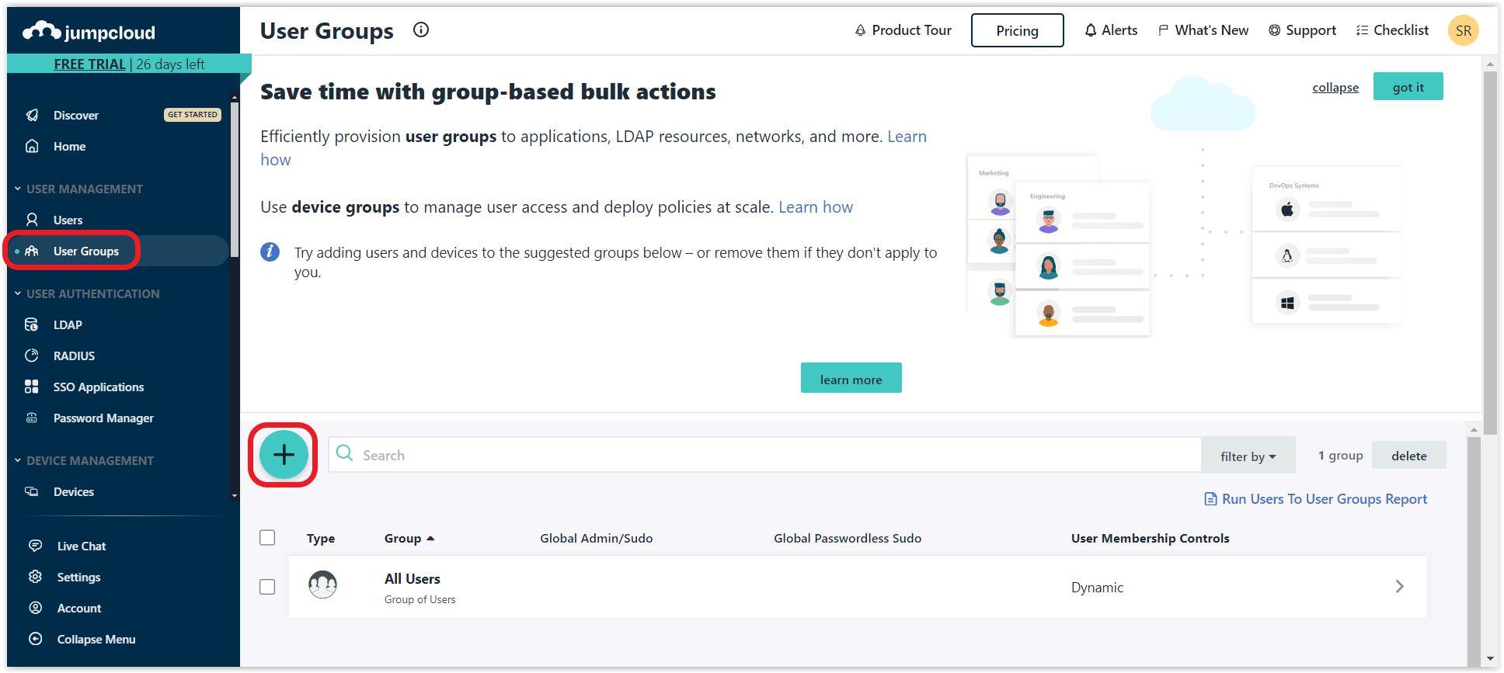The height and width of the screenshot is (673, 1504).
Task: Open the All Users row chevron
Action: click(x=1399, y=586)
